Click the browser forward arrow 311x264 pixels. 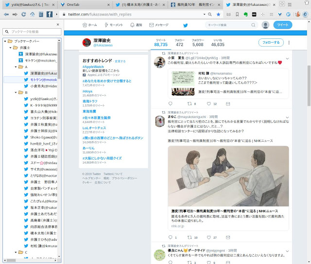coord(15,14)
